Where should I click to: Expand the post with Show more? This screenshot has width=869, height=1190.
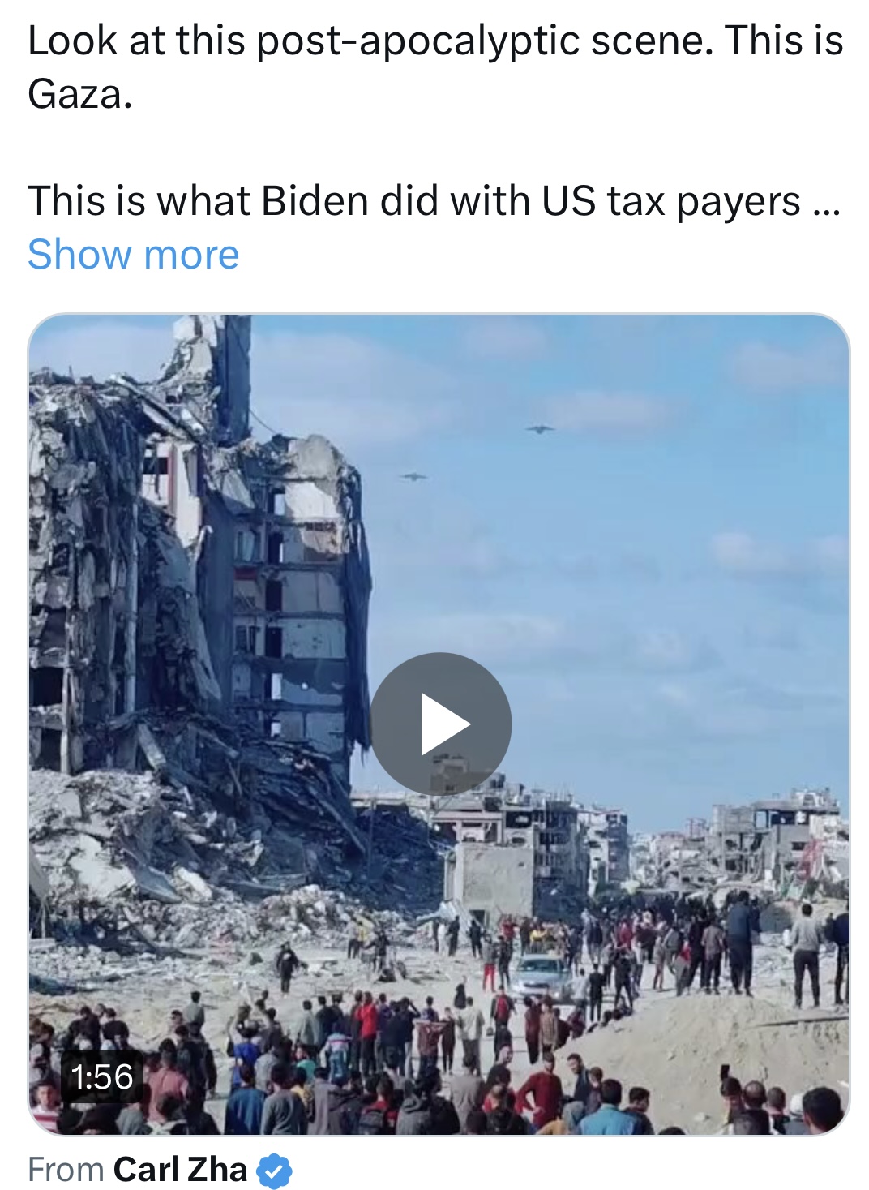point(134,255)
